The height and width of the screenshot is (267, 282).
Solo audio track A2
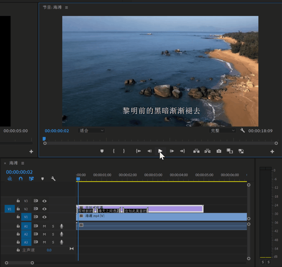(53, 234)
